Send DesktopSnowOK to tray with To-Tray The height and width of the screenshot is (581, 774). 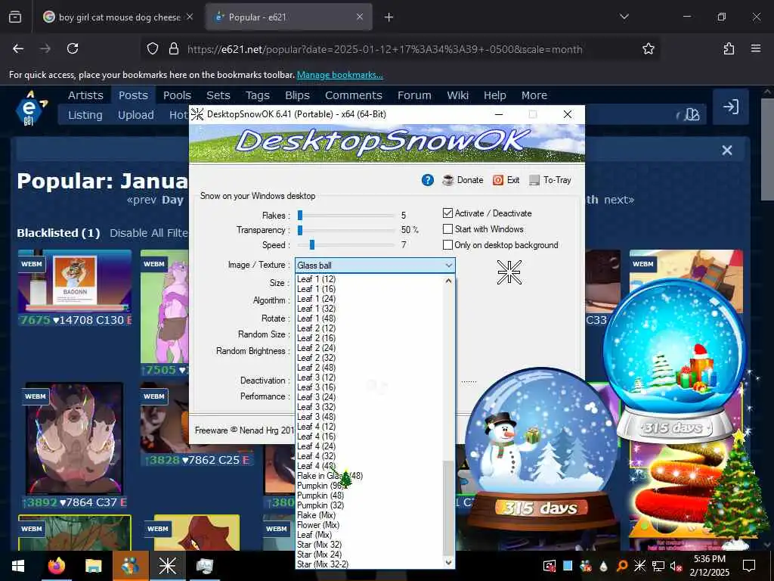pyautogui.click(x=534, y=180)
